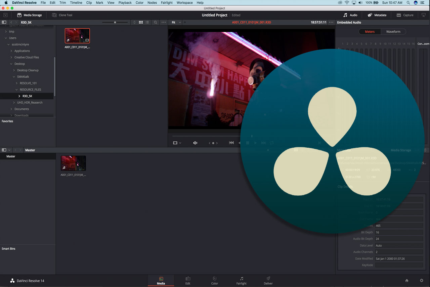Open the Timeline menu
The image size is (430, 287).
(x=76, y=3)
